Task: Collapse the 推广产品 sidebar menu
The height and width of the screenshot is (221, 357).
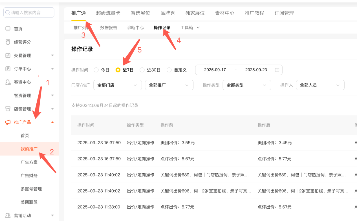Action: 52,122
